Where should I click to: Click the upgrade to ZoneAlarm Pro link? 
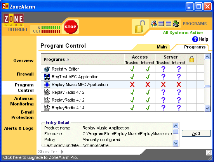pos(40,157)
